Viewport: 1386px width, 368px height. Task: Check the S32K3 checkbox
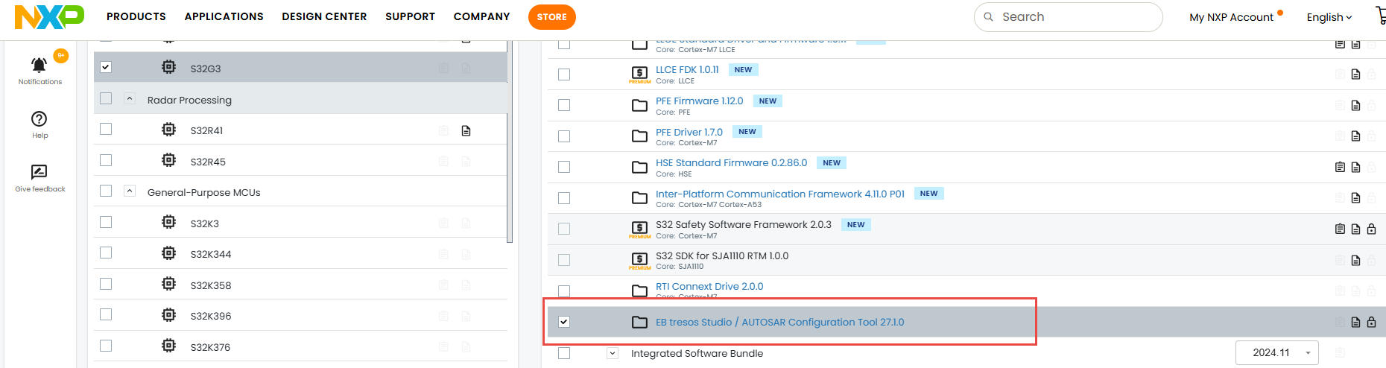pos(106,222)
